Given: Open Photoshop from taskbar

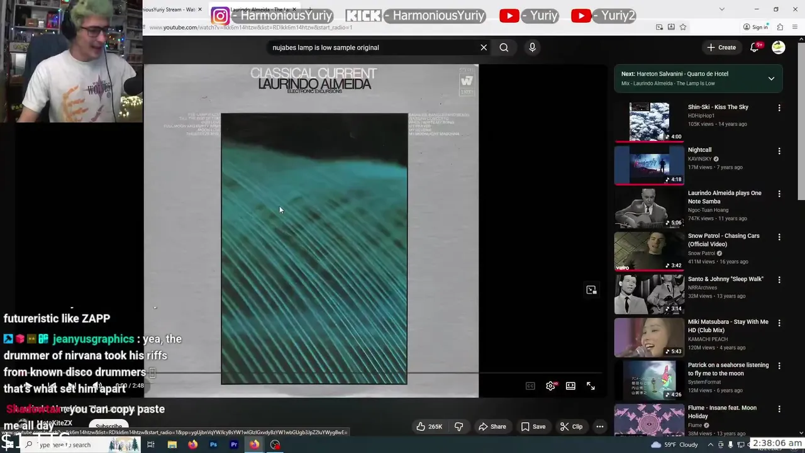Looking at the screenshot, I should (213, 445).
